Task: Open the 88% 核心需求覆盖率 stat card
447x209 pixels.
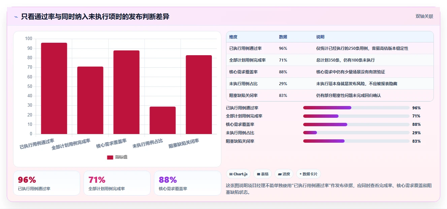Action: (x=187, y=183)
